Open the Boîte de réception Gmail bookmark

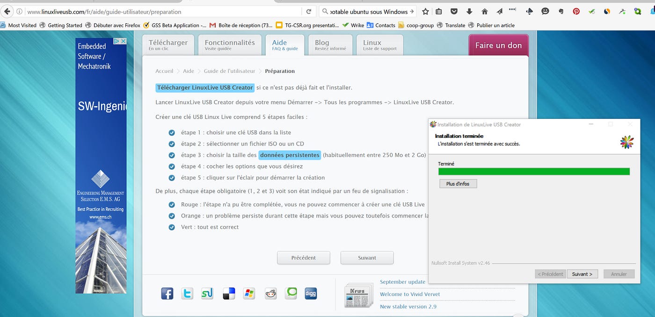tap(241, 25)
